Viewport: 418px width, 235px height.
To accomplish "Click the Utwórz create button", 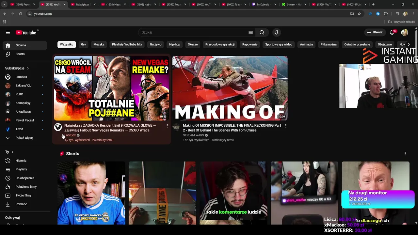I will [x=375, y=32].
